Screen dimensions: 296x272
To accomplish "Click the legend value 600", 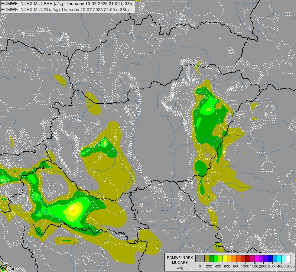I will [x=227, y=266].
